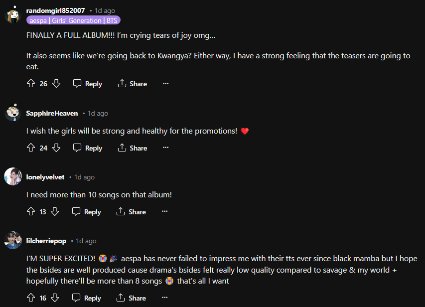Downvote lonelyvelvet's comment about 10 songs
Viewport: 425px width, 307px height.
[55, 212]
